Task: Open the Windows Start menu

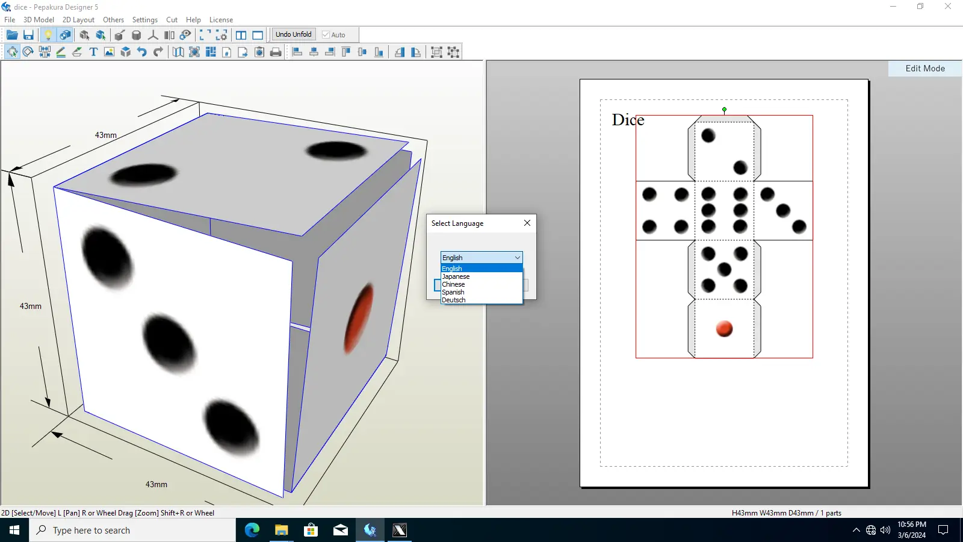Action: [x=14, y=530]
